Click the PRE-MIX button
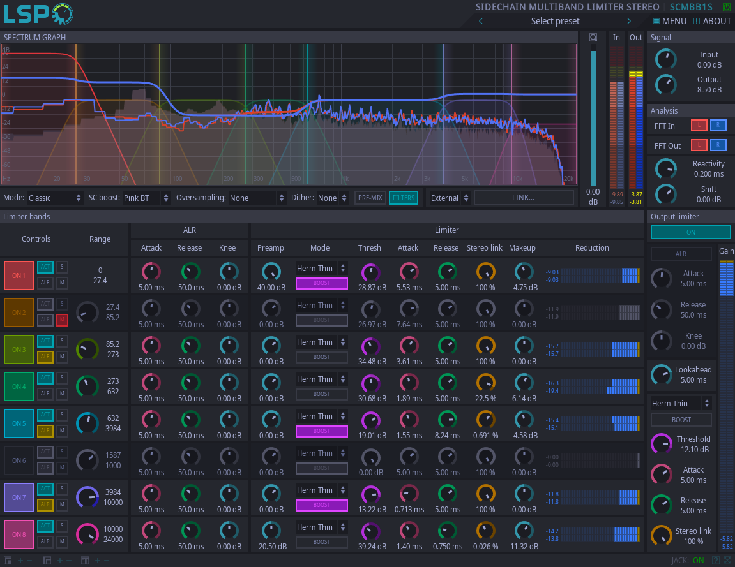The width and height of the screenshot is (735, 567). click(x=370, y=198)
